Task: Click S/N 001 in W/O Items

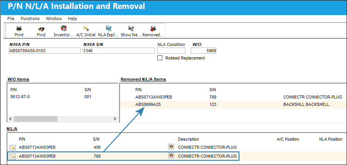Action: click(x=88, y=97)
